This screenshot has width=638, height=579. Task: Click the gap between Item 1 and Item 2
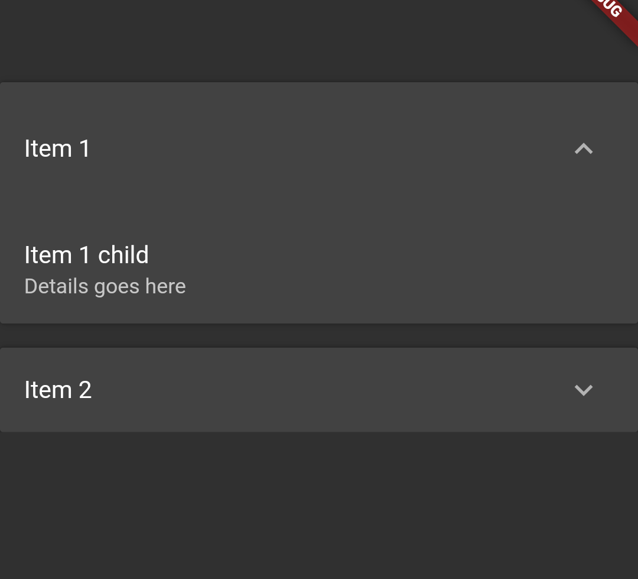(319, 334)
